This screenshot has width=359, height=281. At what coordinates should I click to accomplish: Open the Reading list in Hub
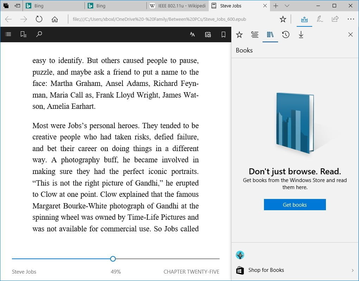coord(255,35)
